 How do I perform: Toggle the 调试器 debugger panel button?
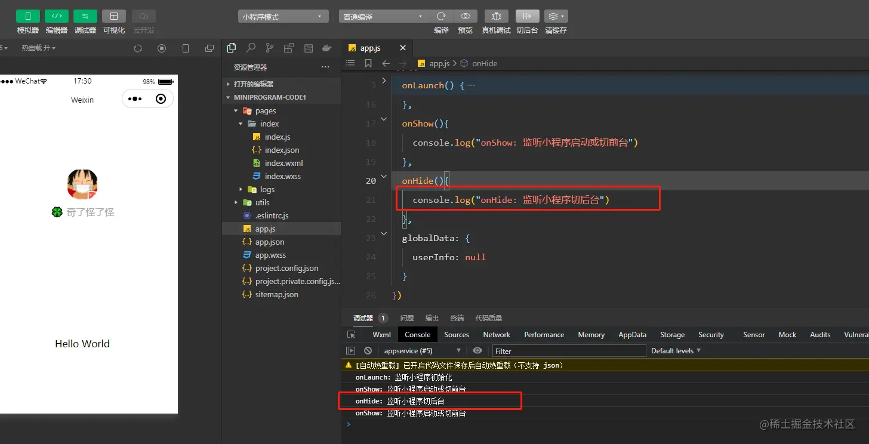click(x=85, y=16)
